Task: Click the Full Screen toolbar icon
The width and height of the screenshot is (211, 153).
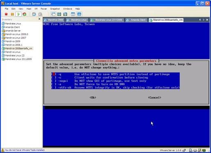Action: pyautogui.click(x=59, y=14)
